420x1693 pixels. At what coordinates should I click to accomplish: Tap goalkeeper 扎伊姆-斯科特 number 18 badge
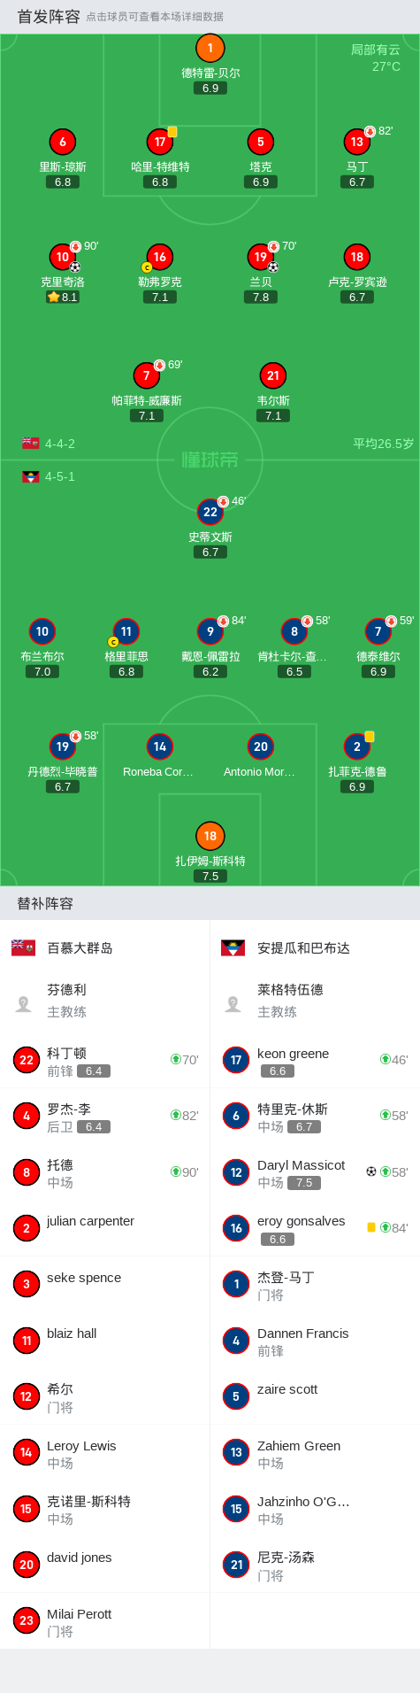[x=210, y=836]
